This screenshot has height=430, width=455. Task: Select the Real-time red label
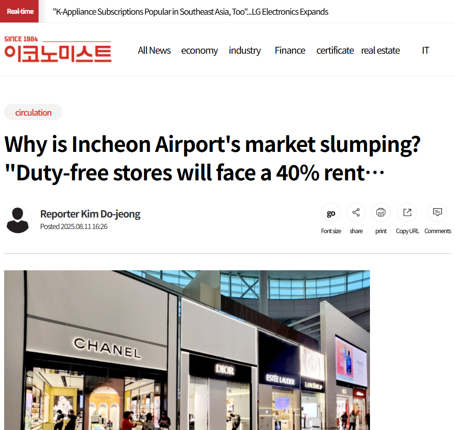19,11
